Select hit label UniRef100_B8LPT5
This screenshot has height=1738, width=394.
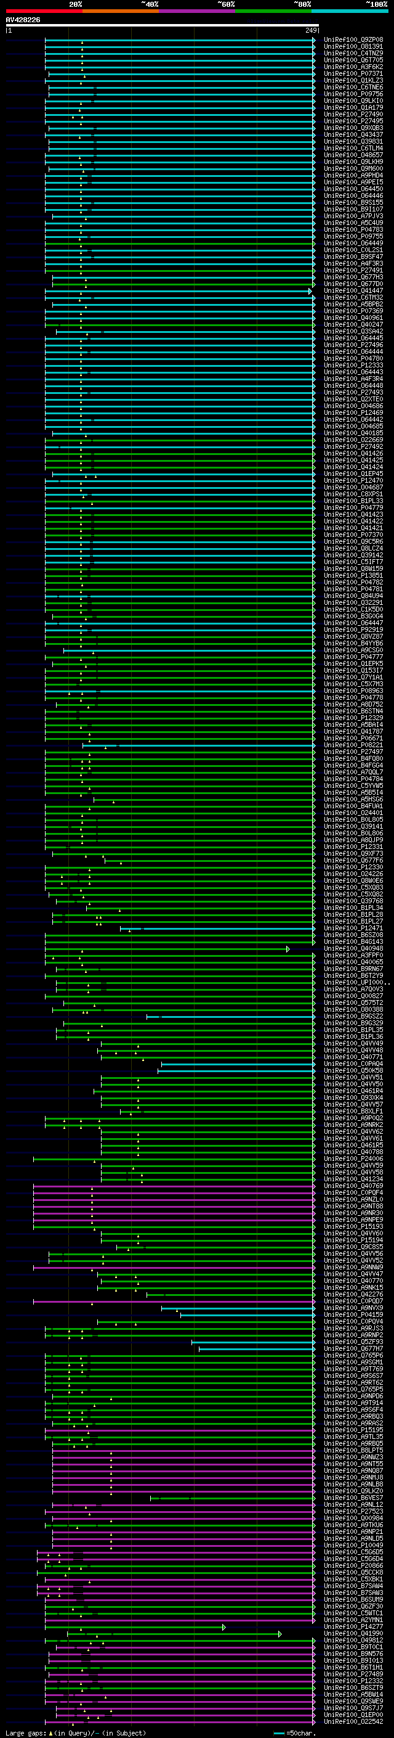353,1450
